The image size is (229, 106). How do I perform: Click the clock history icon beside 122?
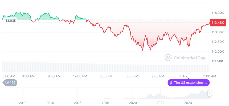(x=7, y=82)
